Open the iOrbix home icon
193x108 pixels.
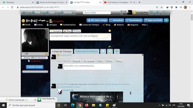tap(24, 12)
